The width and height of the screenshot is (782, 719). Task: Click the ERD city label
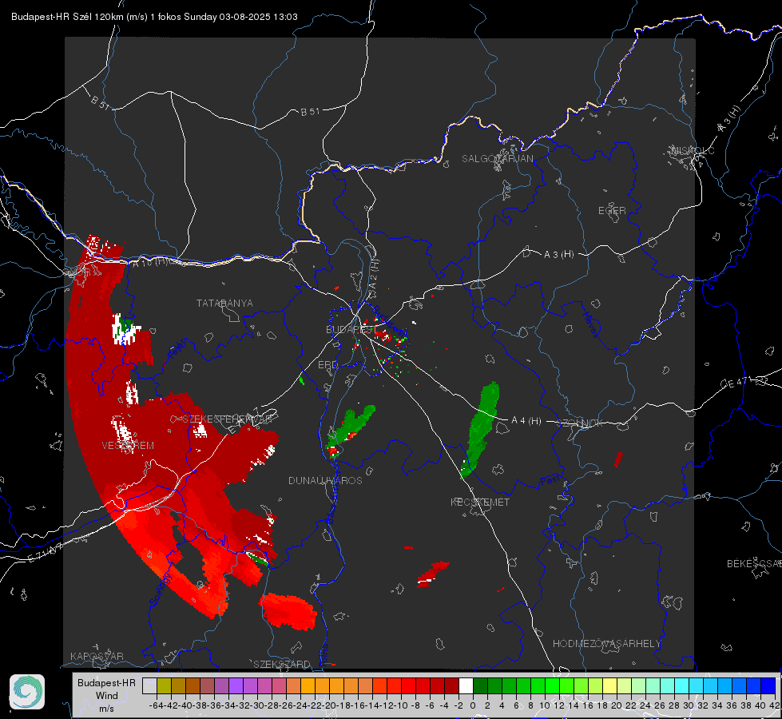[x=327, y=365]
